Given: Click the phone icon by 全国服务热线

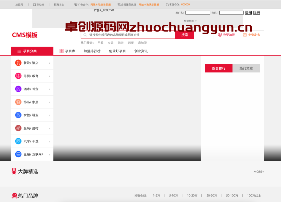Looking at the screenshot, I should tap(119, 5).
